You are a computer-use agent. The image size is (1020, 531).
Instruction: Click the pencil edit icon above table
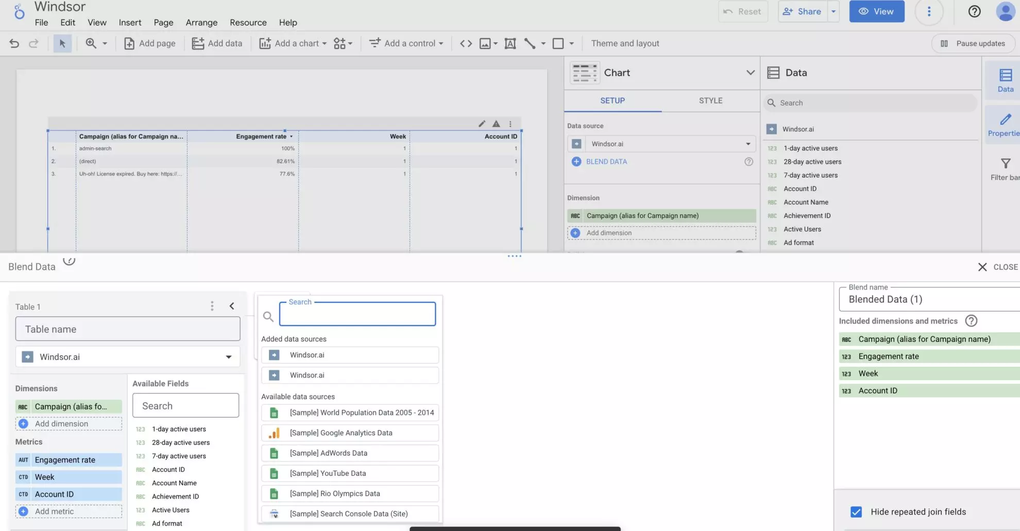click(x=482, y=124)
